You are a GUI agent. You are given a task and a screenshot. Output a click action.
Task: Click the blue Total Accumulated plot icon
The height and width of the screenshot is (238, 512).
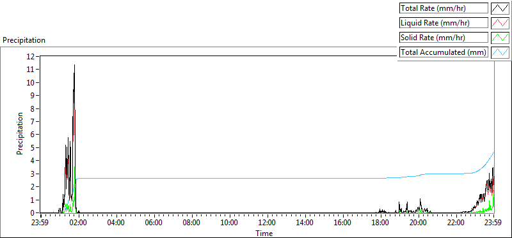(x=500, y=52)
